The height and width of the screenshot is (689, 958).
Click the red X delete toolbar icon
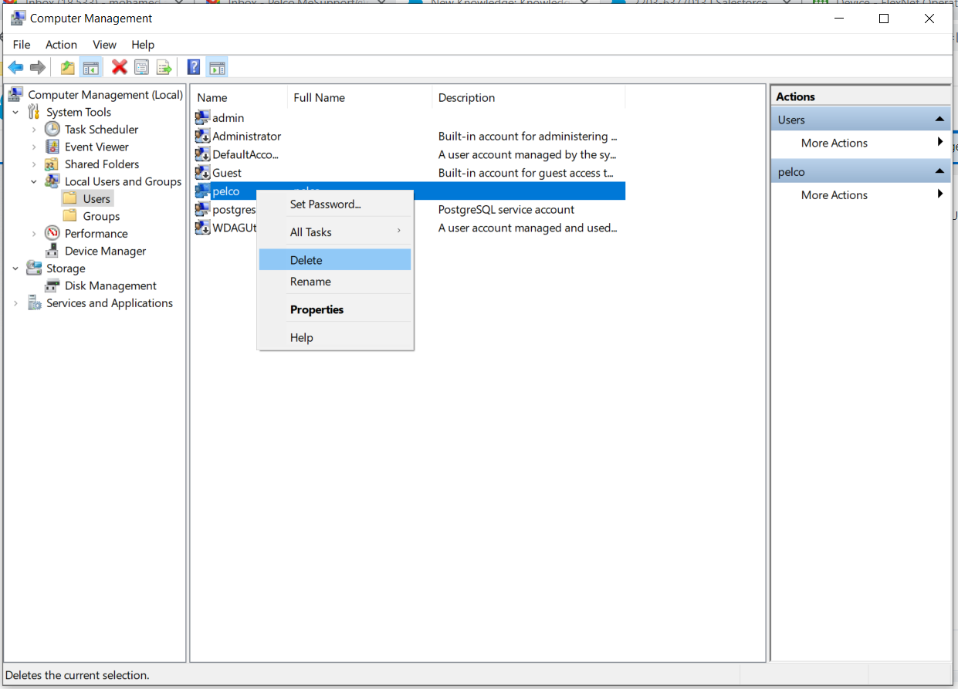[118, 67]
